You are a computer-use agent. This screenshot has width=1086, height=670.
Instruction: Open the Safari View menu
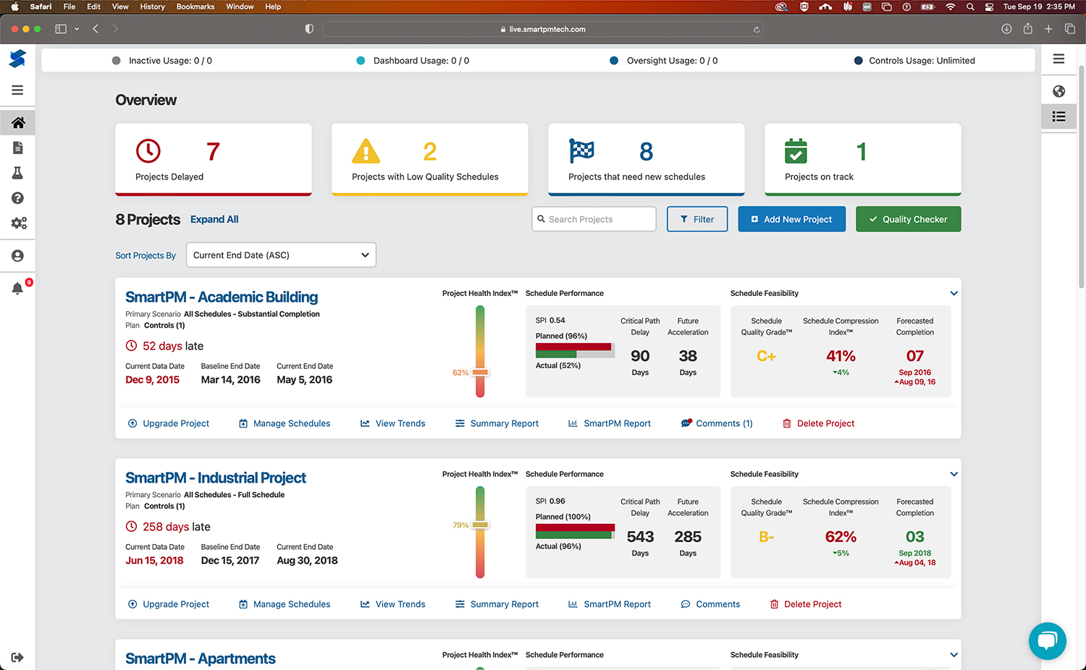pyautogui.click(x=120, y=7)
